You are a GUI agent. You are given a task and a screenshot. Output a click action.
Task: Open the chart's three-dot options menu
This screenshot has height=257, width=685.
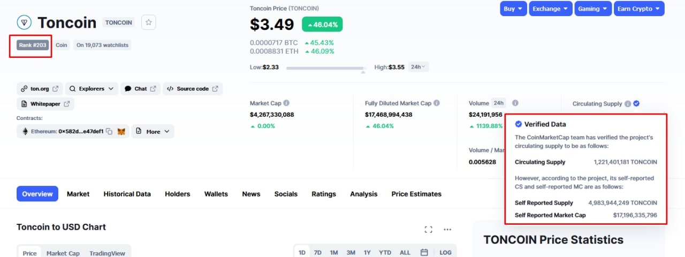coord(447,229)
